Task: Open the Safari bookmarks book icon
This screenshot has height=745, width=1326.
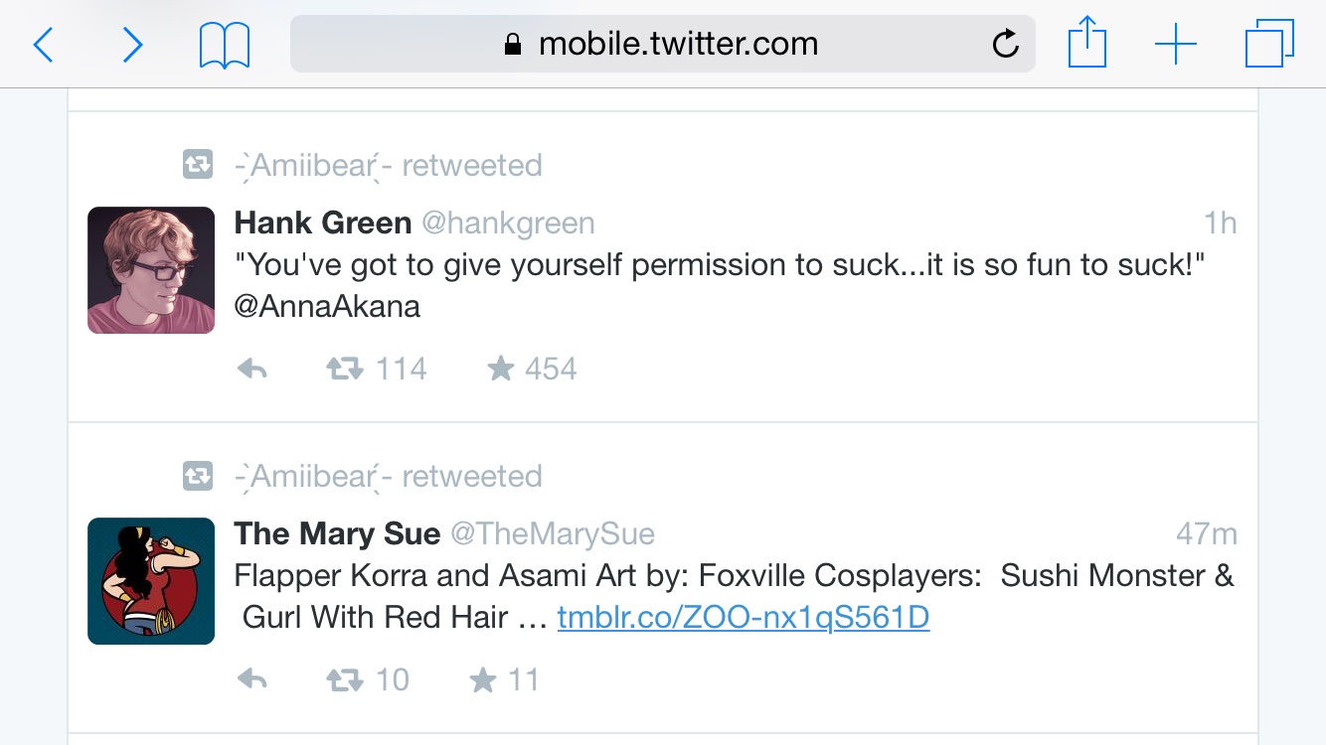Action: tap(225, 46)
